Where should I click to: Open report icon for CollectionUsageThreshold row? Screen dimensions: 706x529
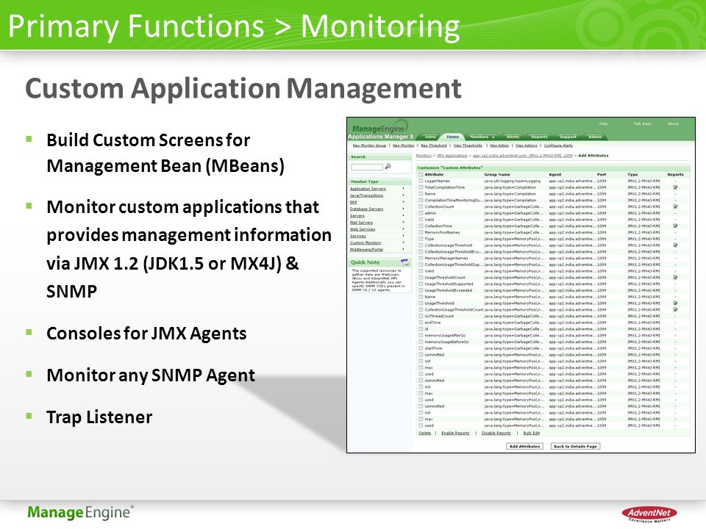pyautogui.click(x=675, y=245)
